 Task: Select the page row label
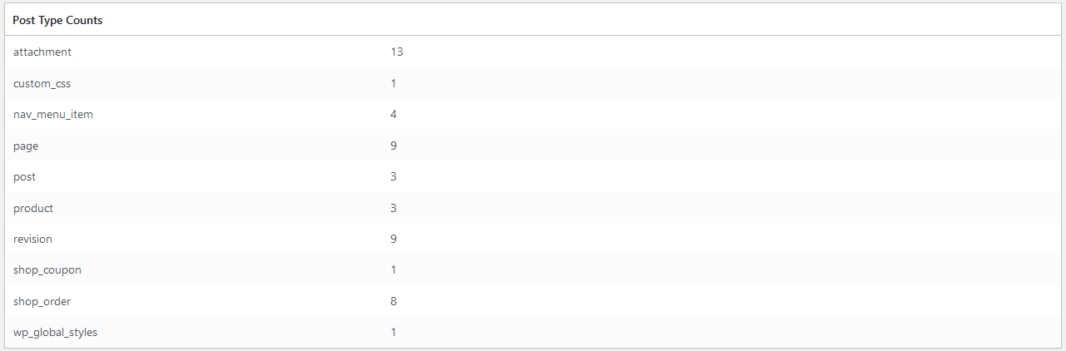(x=26, y=146)
